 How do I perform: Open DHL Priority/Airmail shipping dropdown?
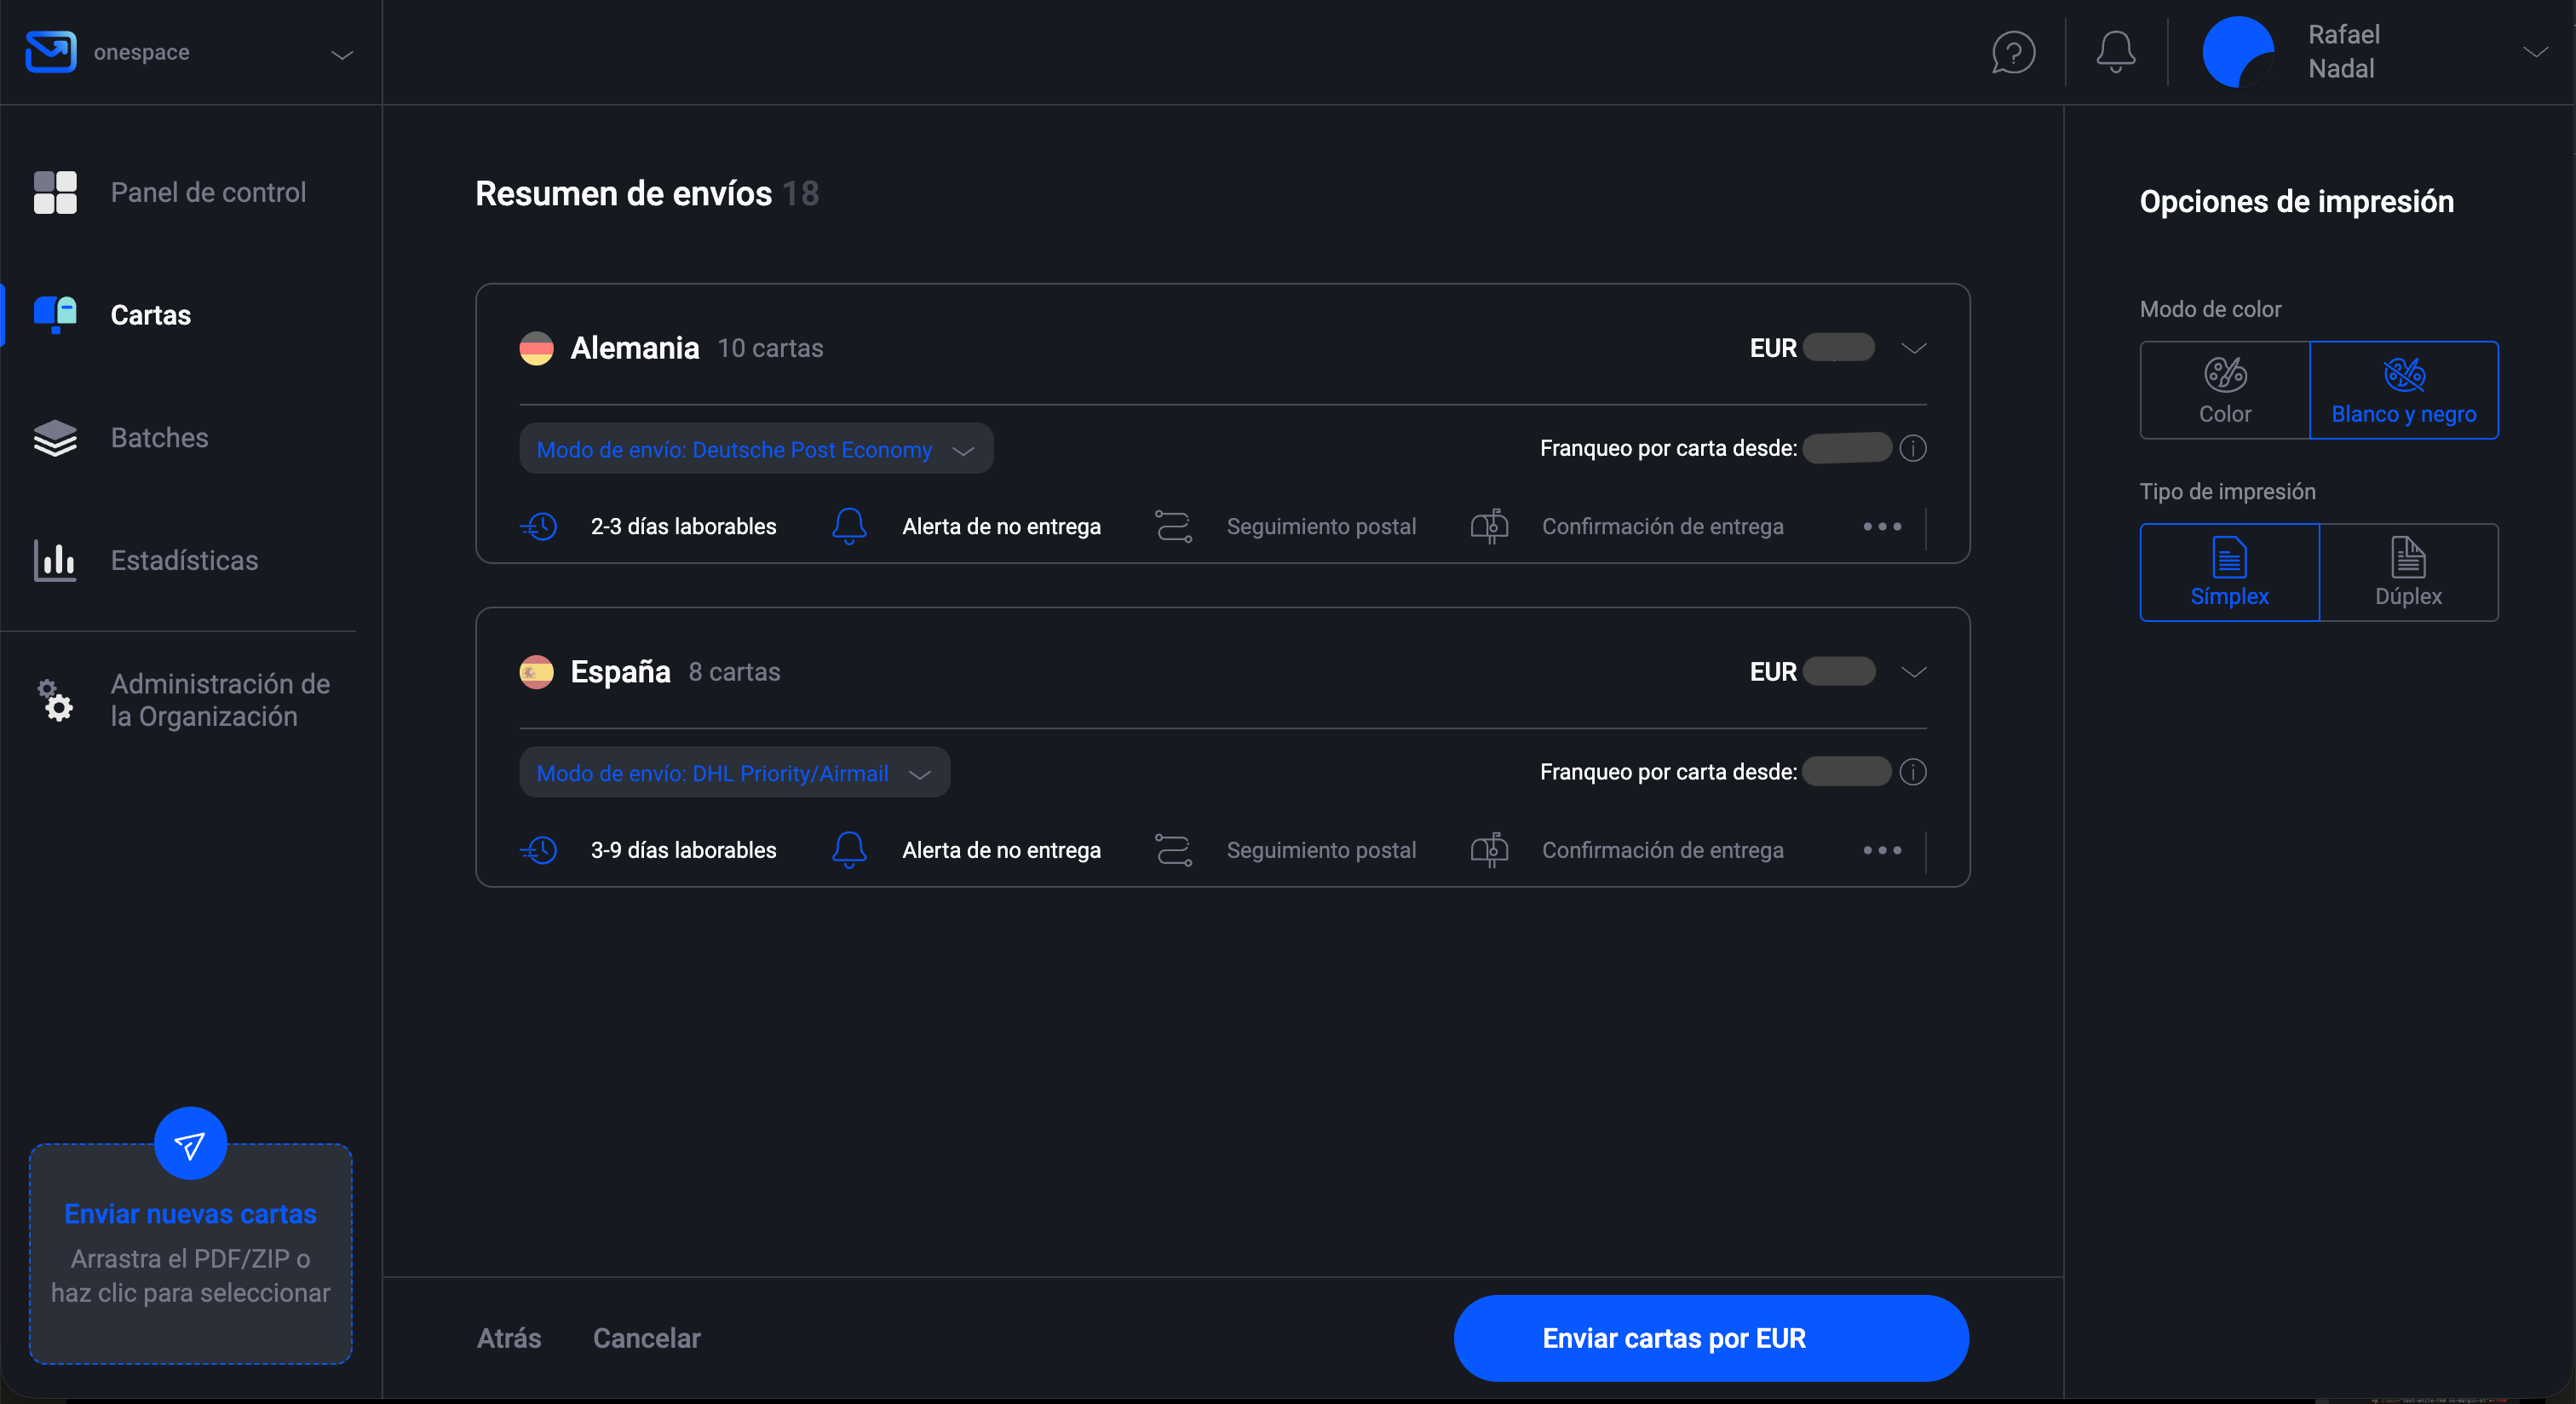pos(733,773)
